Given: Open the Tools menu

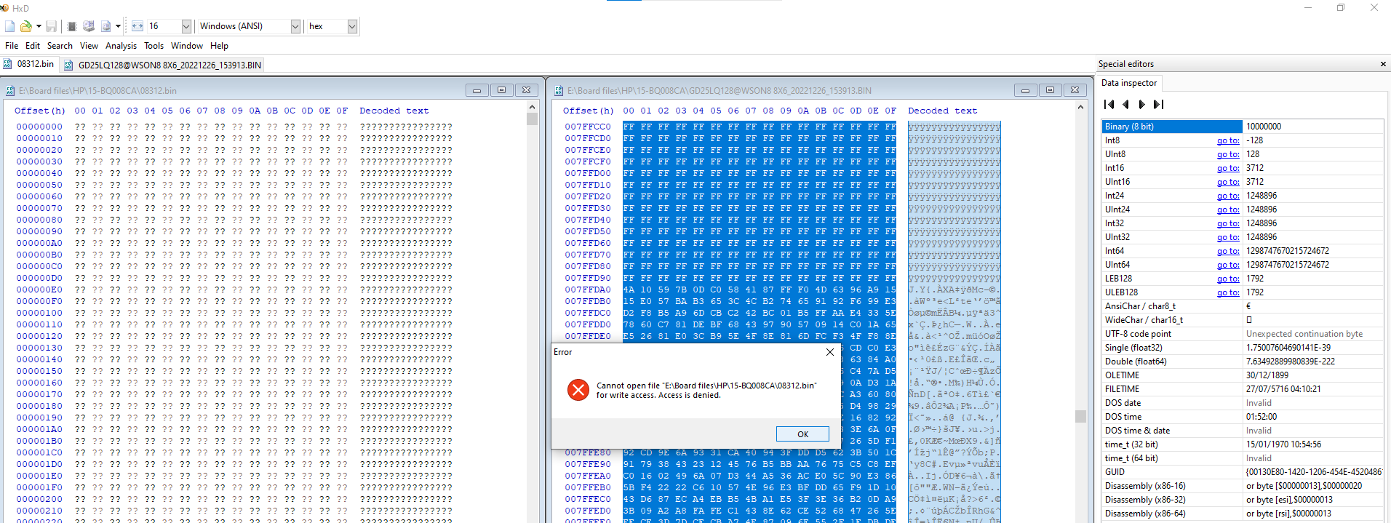Looking at the screenshot, I should (154, 46).
